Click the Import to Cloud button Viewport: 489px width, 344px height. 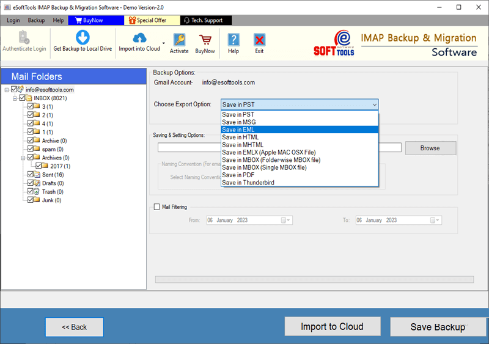coord(333,326)
